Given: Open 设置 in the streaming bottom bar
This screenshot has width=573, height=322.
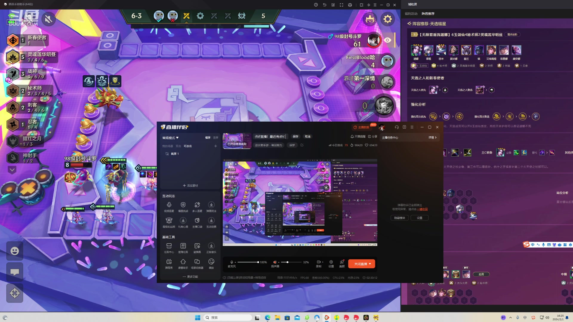Looking at the screenshot, I should pyautogui.click(x=331, y=264).
